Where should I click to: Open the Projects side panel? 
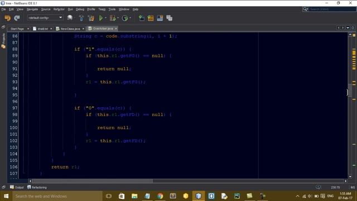coord(3,39)
